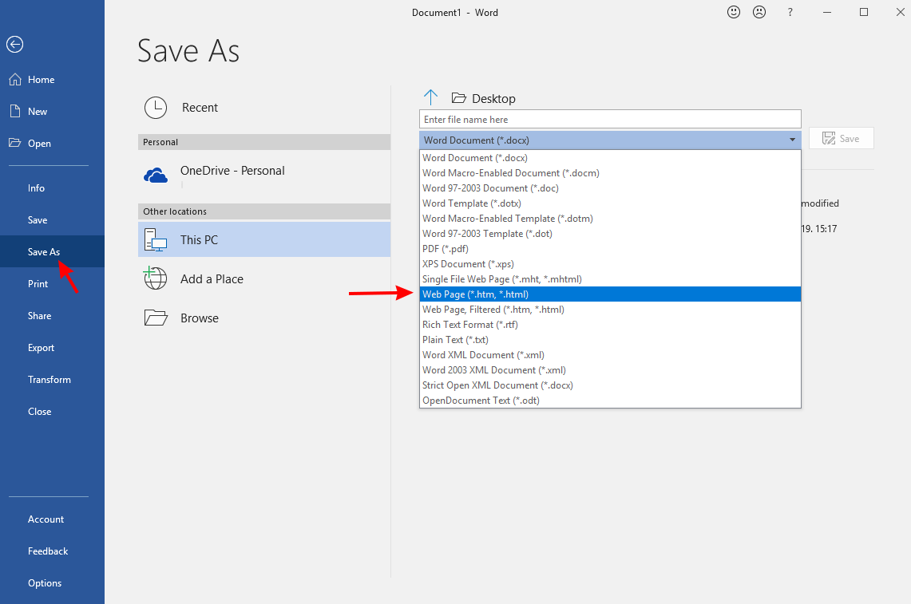911x604 pixels.
Task: Choose OpenDocument Text (*.odt) format
Action: pos(610,401)
